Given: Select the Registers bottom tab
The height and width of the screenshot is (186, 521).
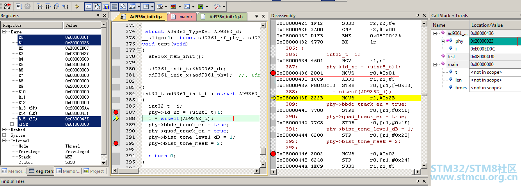Looking at the screenshot, I should click(x=41, y=171).
